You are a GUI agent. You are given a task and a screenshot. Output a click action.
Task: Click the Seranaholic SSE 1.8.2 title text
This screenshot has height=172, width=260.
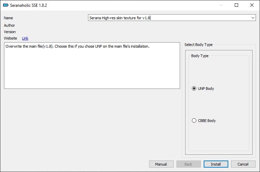pyautogui.click(x=28, y=5)
